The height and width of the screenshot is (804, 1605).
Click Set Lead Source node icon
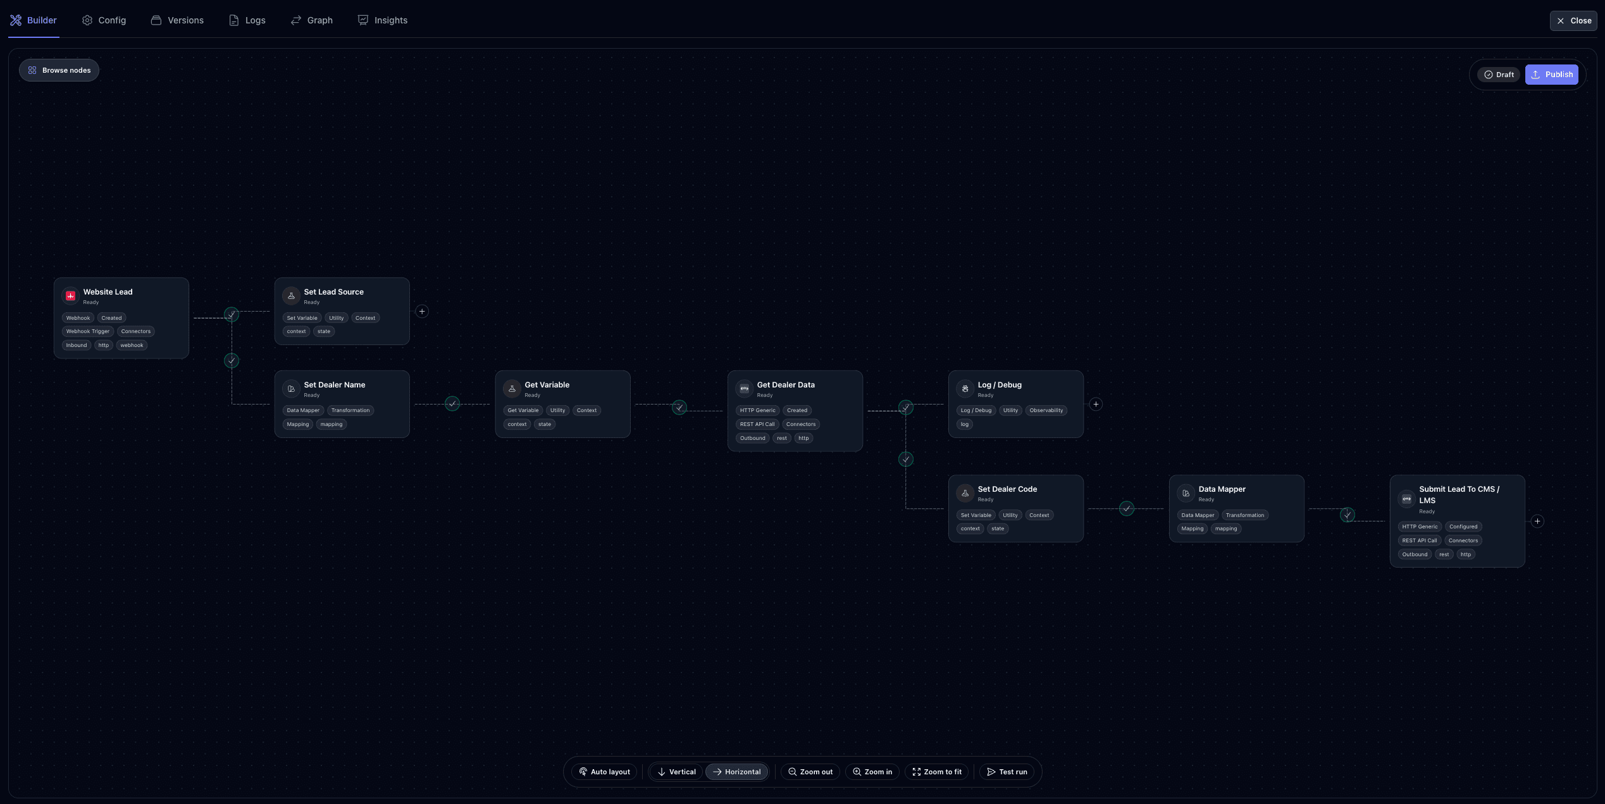click(291, 296)
